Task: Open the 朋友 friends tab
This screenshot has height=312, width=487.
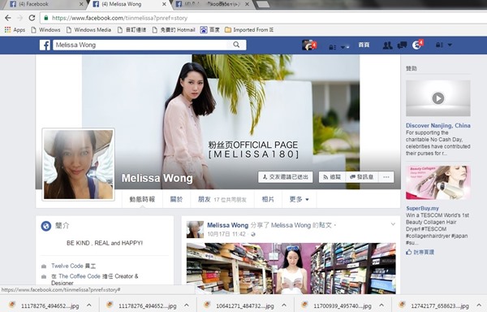Action: 222,199
